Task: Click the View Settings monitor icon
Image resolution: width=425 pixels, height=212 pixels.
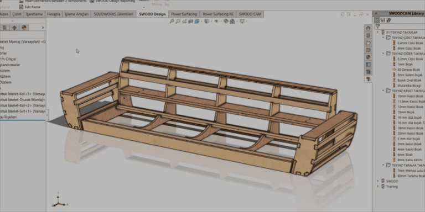Action: [242, 21]
